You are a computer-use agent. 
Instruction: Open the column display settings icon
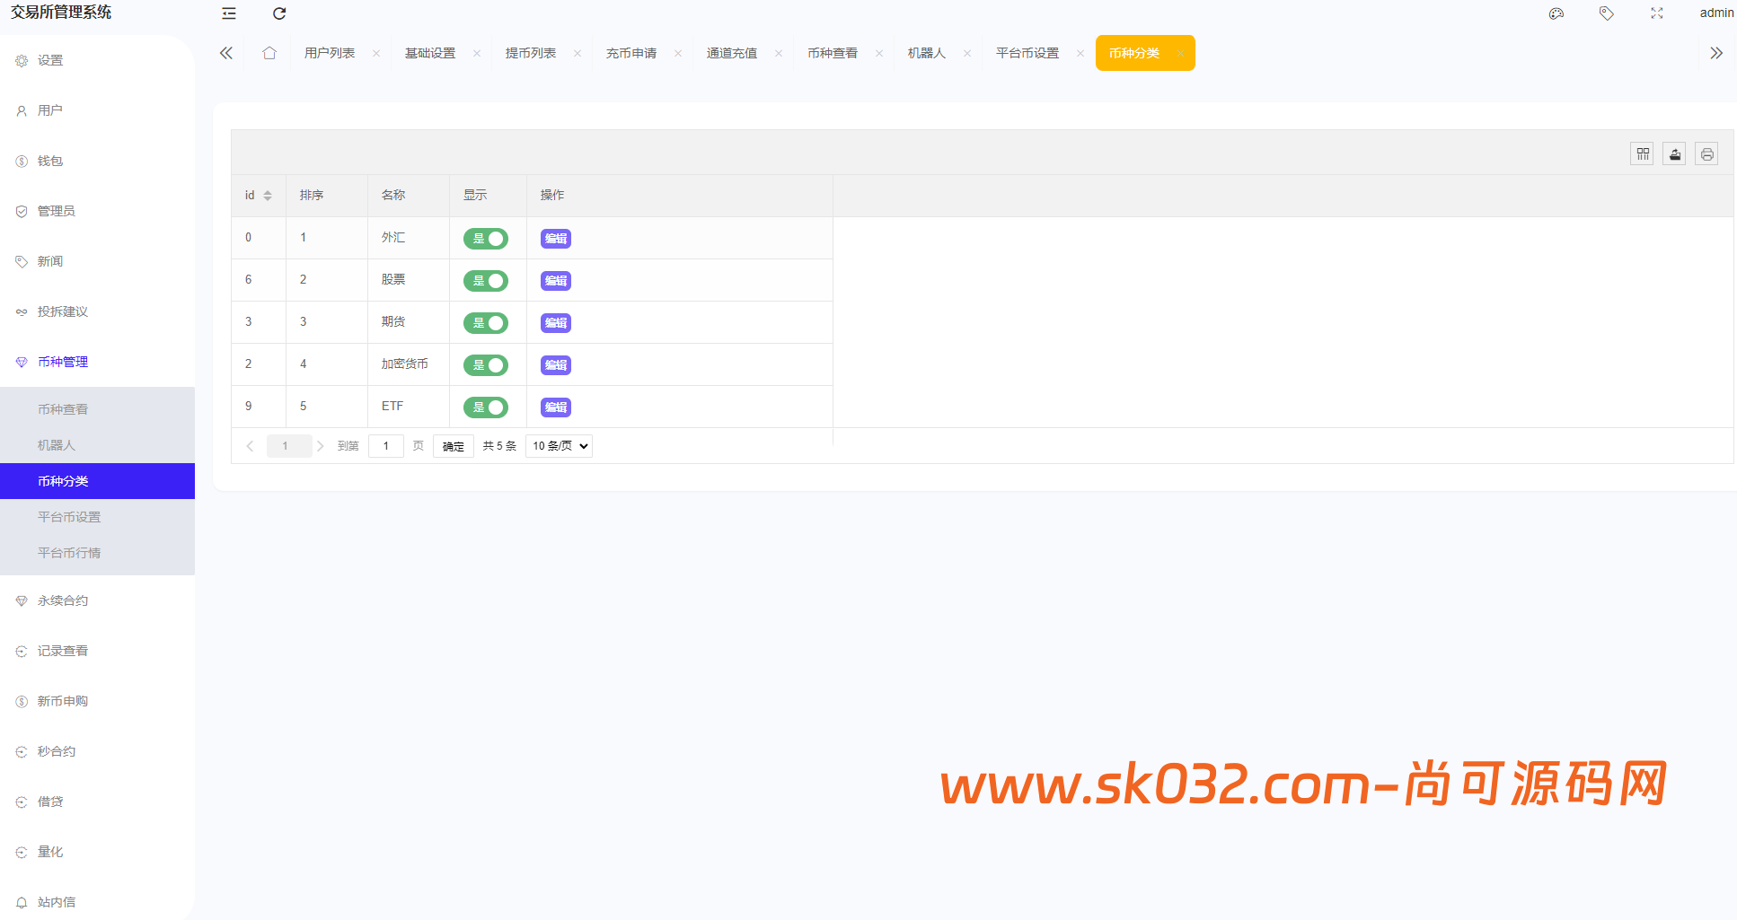[x=1642, y=153]
